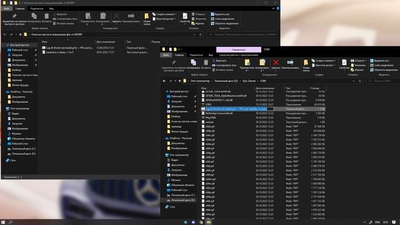Click Copy (Копировать) icon in GTAV window ribbon
This screenshot has height=225, width=400.
click(x=193, y=64)
